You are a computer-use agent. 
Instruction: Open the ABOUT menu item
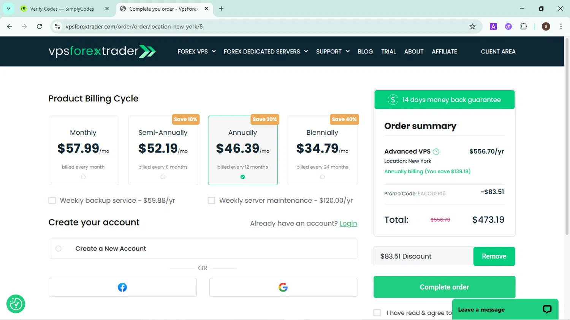[414, 52]
